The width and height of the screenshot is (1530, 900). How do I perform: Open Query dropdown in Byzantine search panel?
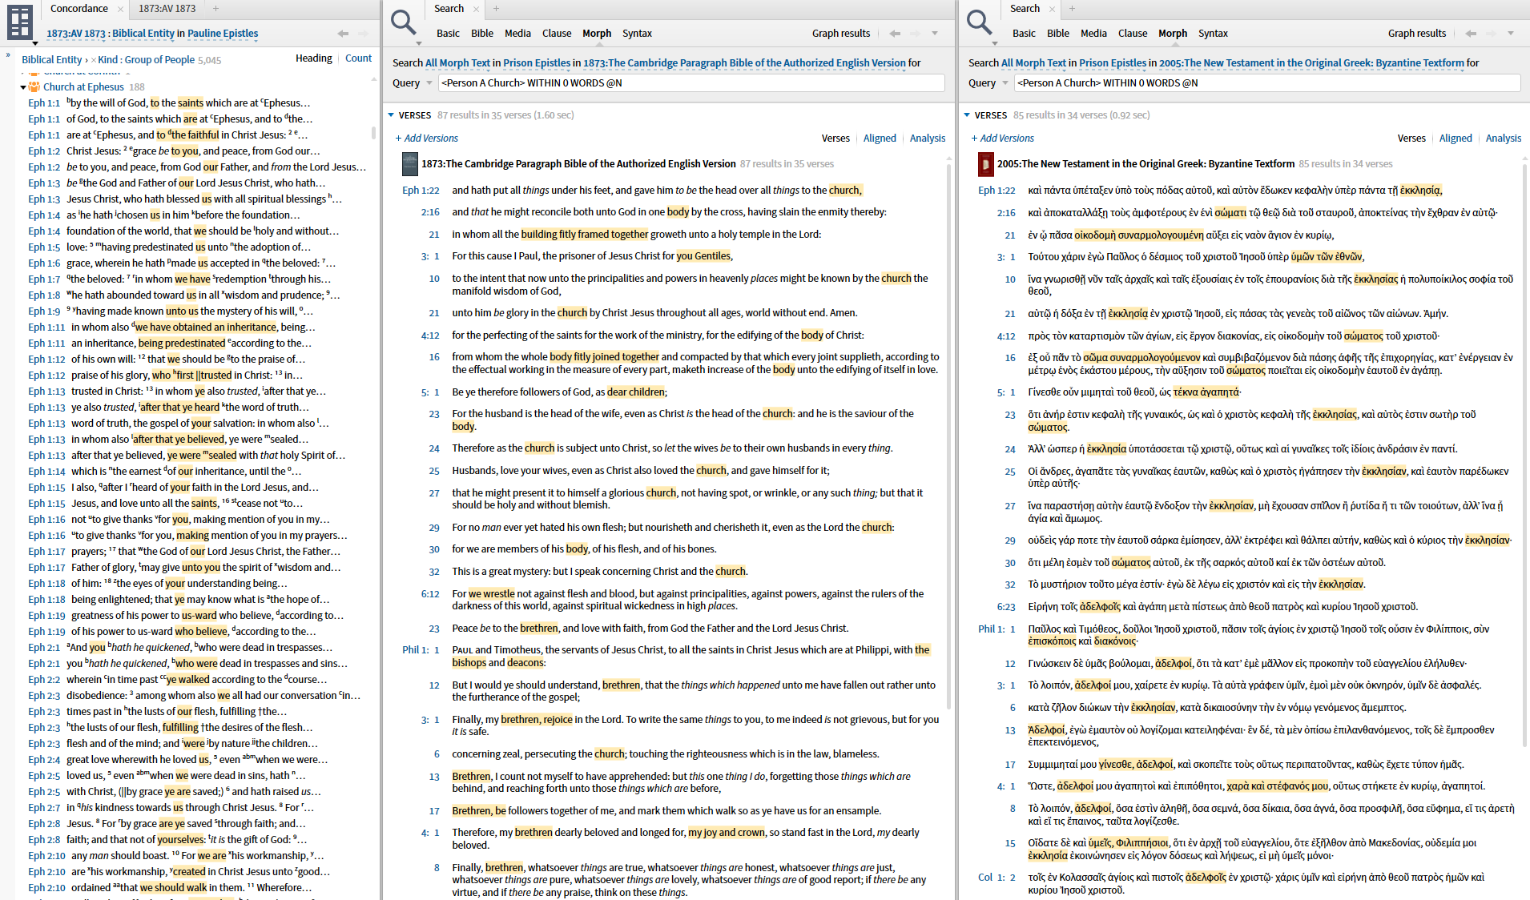point(1005,83)
